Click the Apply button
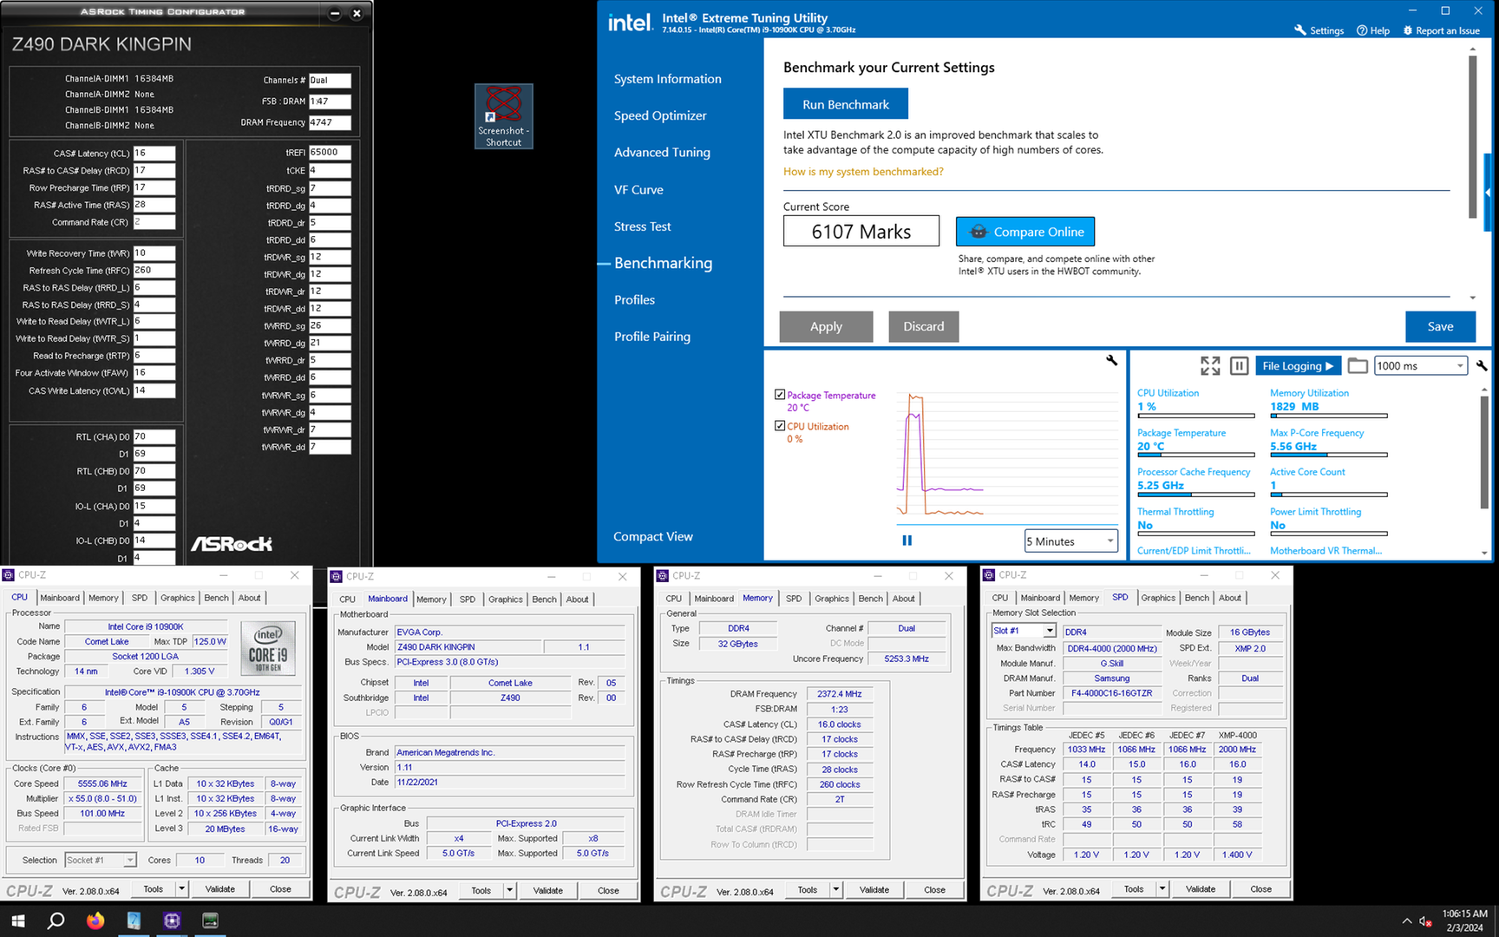The width and height of the screenshot is (1499, 937). [826, 326]
